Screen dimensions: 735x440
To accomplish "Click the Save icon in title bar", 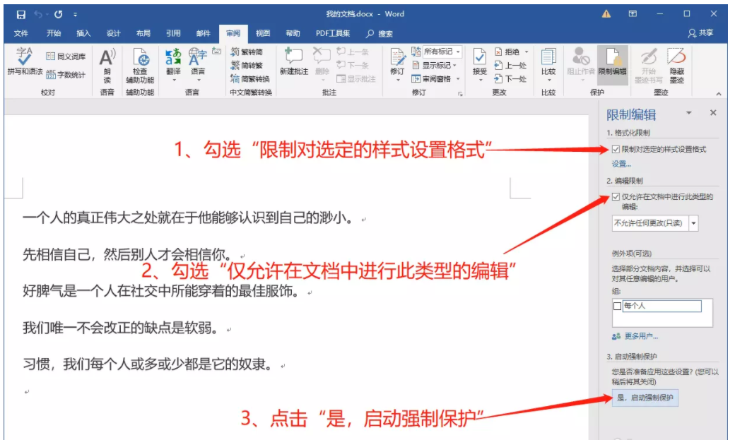I will point(21,15).
